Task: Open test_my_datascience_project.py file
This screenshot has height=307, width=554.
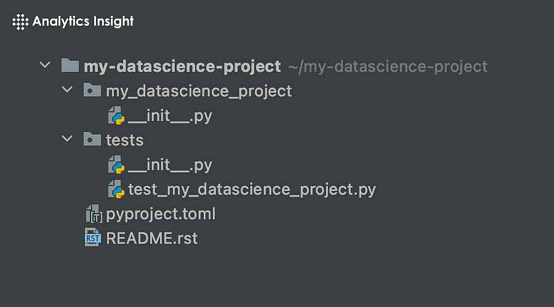Action: [x=252, y=189]
